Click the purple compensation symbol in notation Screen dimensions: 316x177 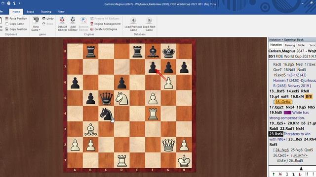[x=287, y=113]
